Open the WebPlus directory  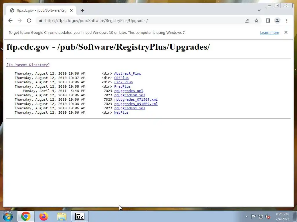point(121,112)
